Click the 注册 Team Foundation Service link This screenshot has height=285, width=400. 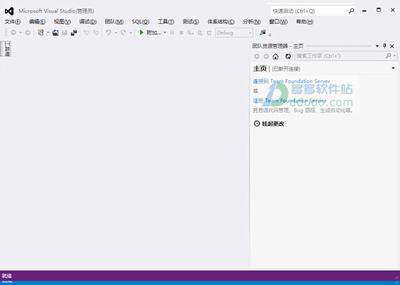tap(289, 101)
